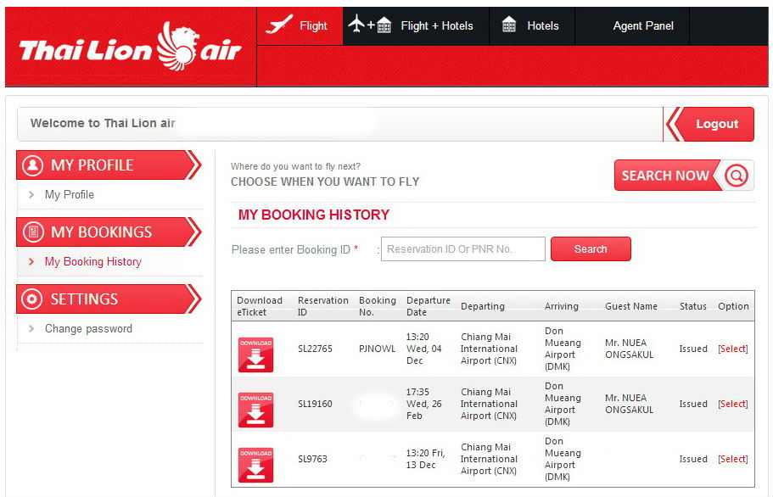The width and height of the screenshot is (773, 497).
Task: Click the My Profile user icon
Action: [32, 165]
